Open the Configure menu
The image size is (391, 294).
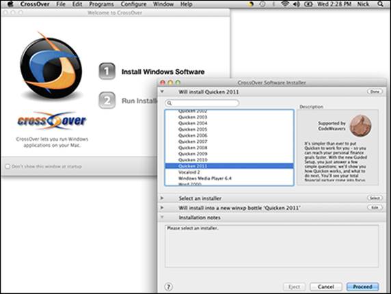pos(133,4)
